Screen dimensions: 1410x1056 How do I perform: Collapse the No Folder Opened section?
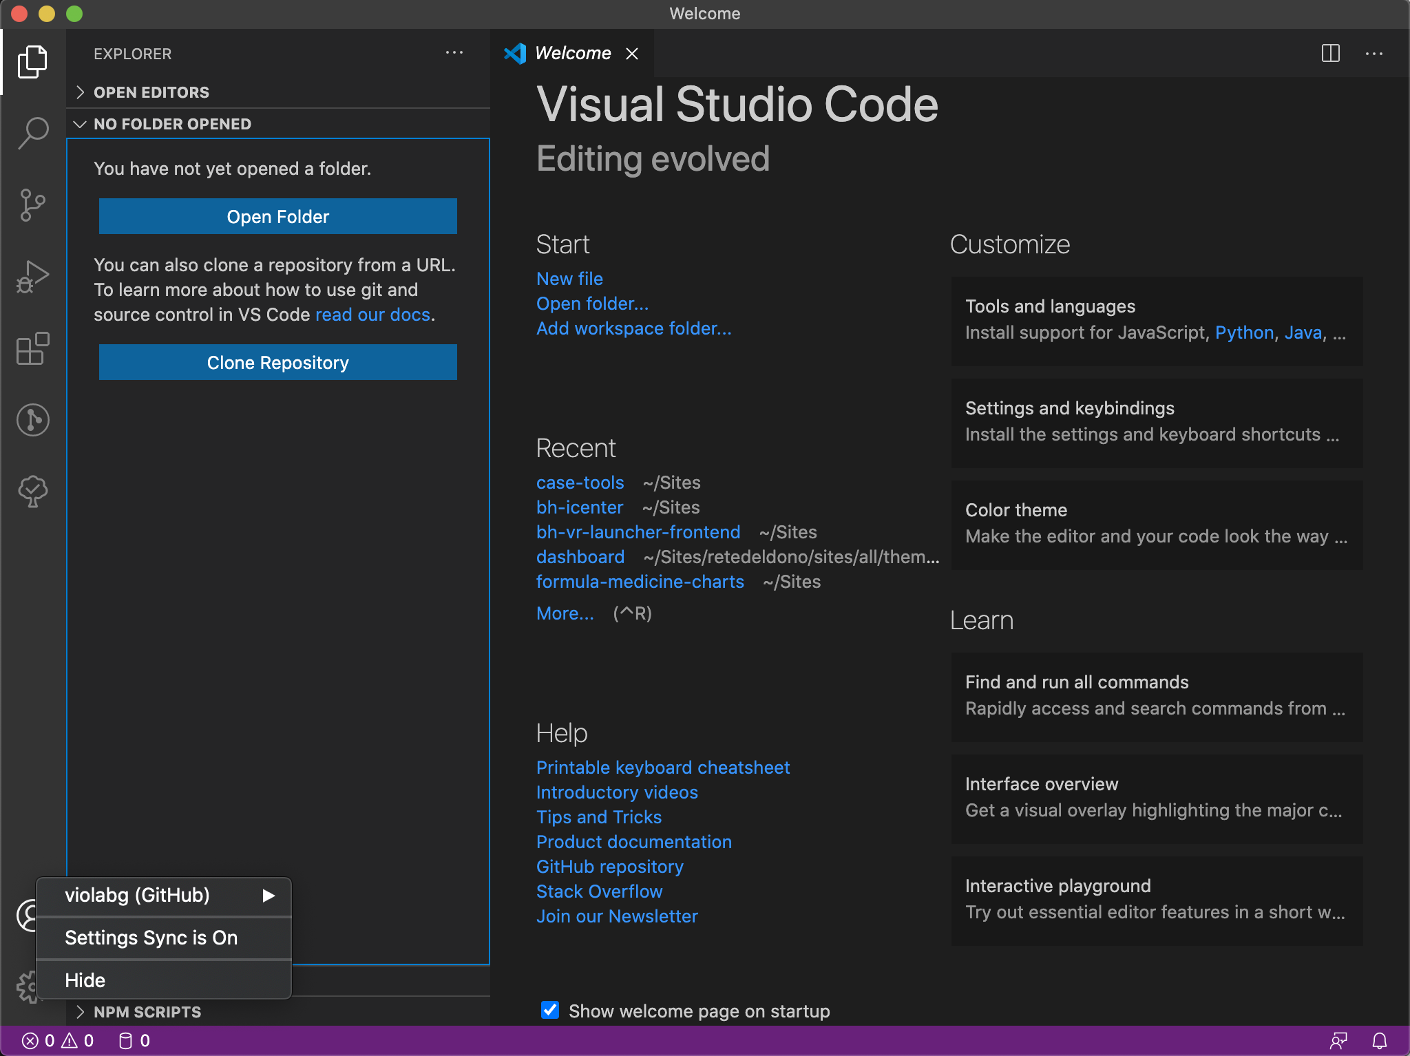coord(172,124)
